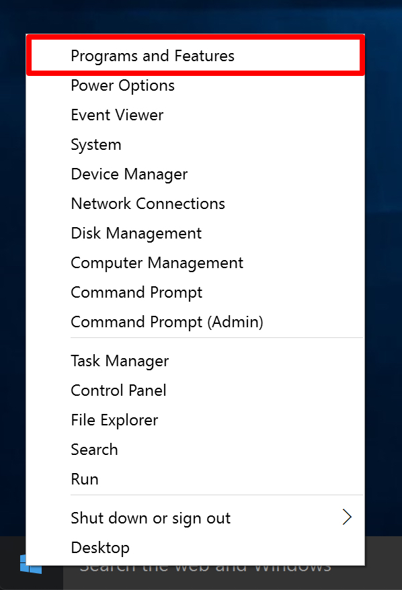Viewport: 402px width, 590px height.
Task: Open Programs and Features
Action: click(196, 55)
